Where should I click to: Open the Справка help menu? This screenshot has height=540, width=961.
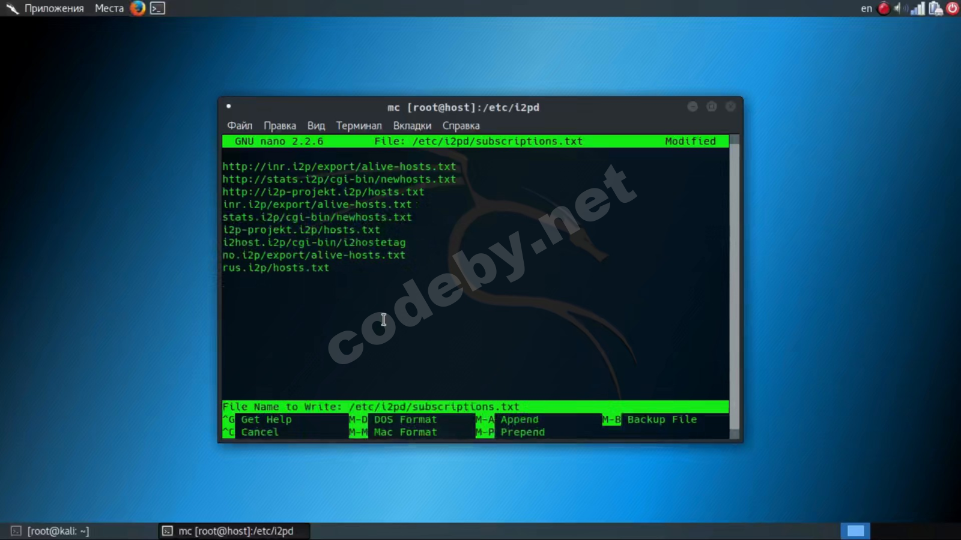click(461, 125)
